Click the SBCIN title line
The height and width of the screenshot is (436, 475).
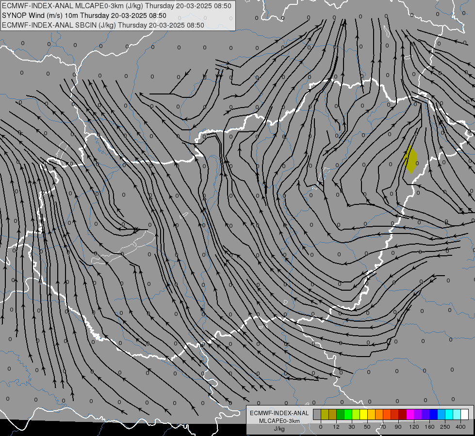[103, 25]
